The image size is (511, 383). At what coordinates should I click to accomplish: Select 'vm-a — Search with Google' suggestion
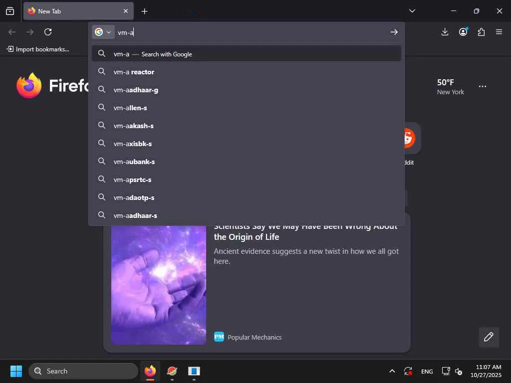[247, 54]
